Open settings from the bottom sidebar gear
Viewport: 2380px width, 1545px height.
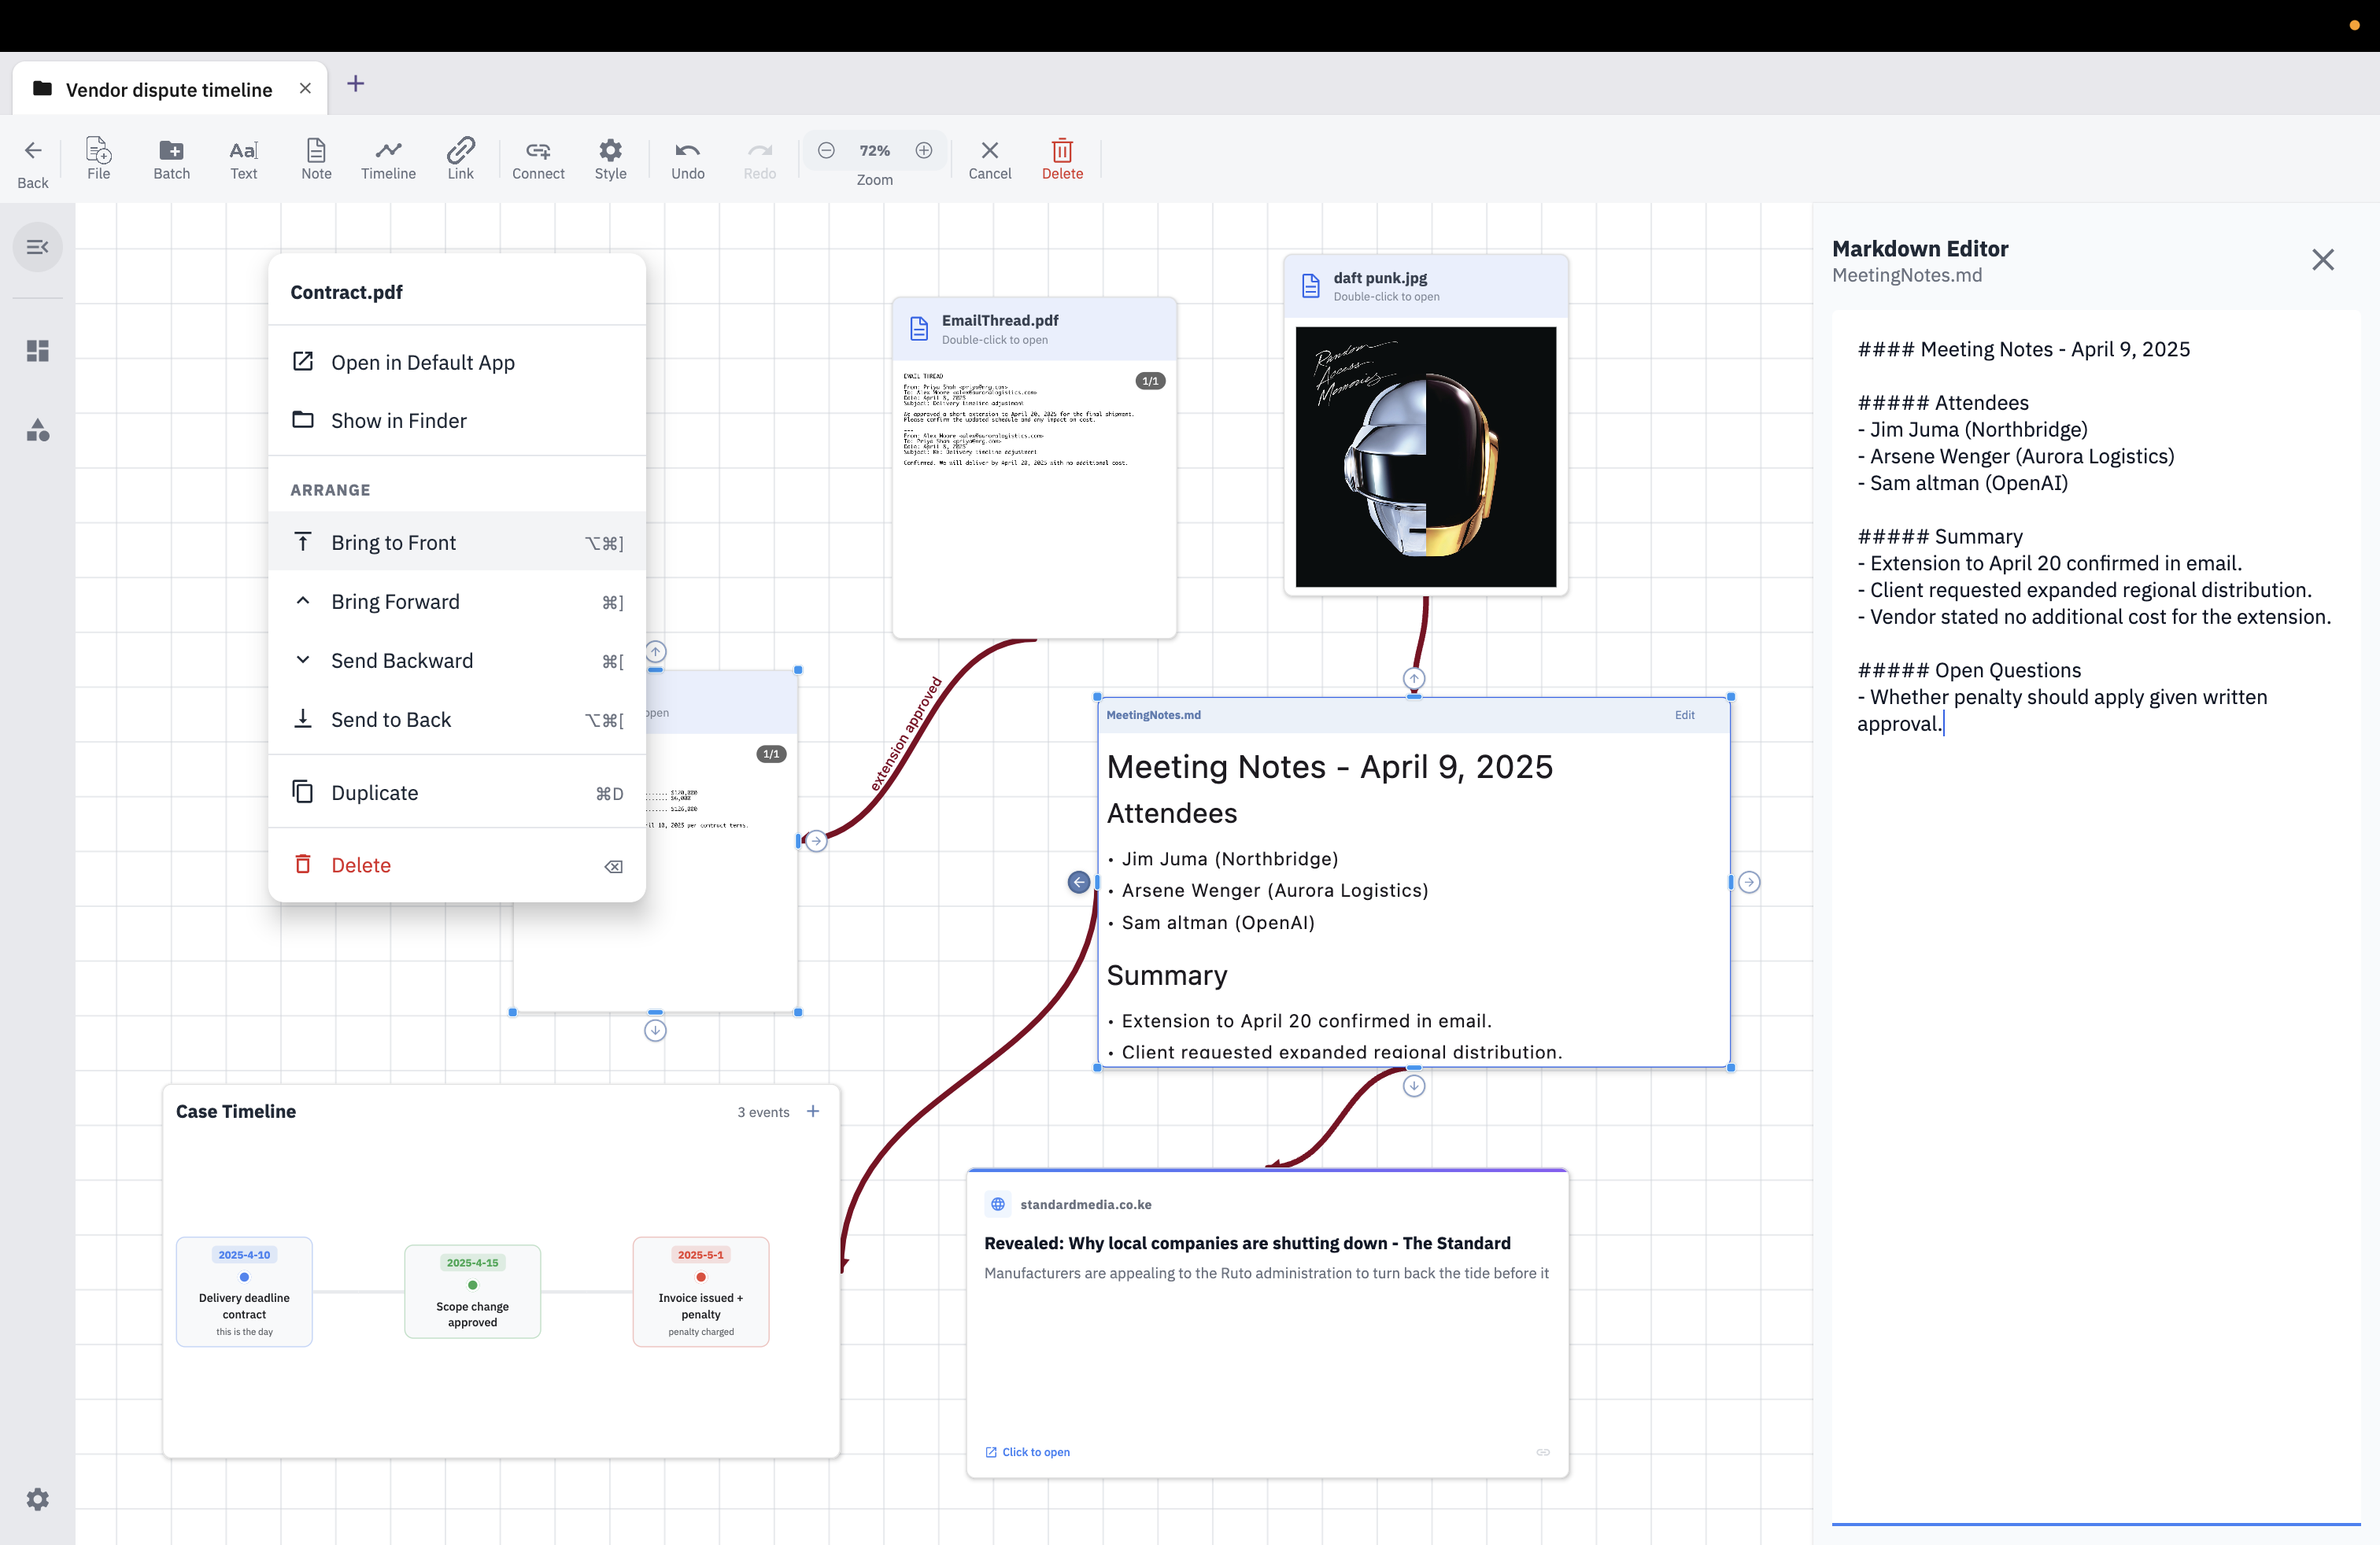click(38, 1498)
